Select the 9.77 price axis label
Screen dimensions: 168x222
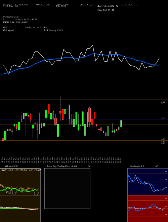163,103
